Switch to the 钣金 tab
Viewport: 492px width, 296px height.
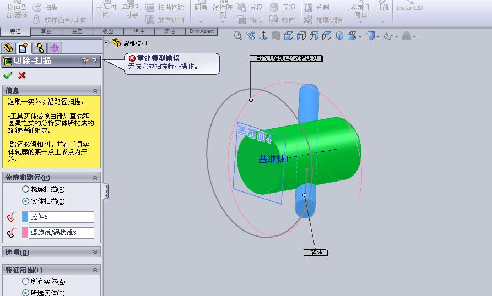click(108, 31)
